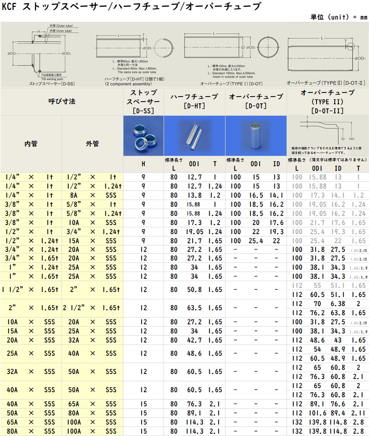Screen dimensions: 369x436
Task: Click the 'H' column header
Action: 143,164
